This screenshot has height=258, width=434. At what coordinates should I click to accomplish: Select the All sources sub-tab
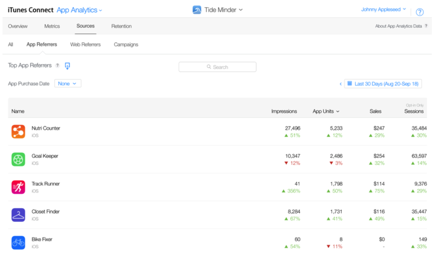pyautogui.click(x=11, y=45)
